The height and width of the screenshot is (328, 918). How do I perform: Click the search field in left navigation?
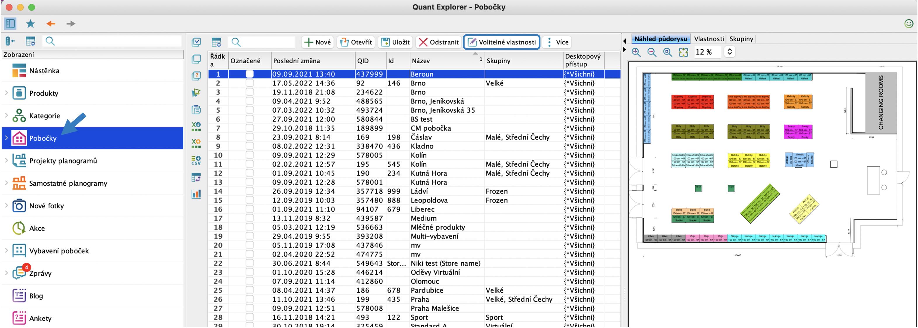(112, 41)
